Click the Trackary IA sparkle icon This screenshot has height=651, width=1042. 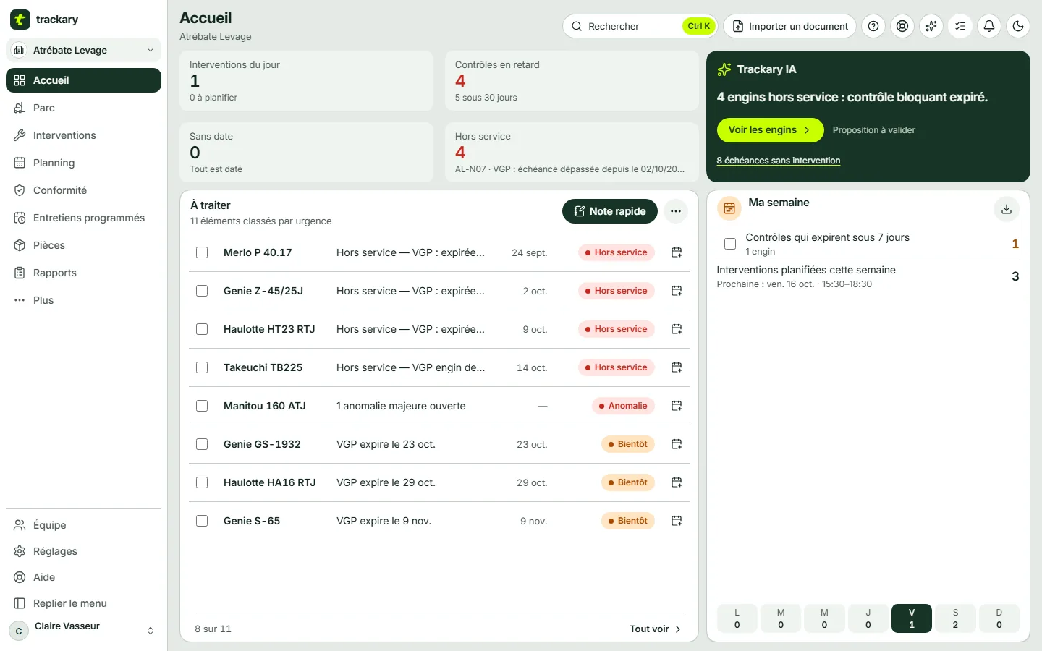[724, 69]
